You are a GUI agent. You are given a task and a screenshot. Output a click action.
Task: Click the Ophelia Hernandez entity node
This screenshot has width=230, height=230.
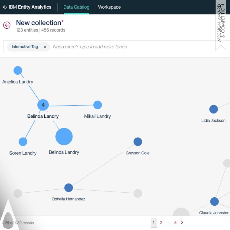coord(69,188)
